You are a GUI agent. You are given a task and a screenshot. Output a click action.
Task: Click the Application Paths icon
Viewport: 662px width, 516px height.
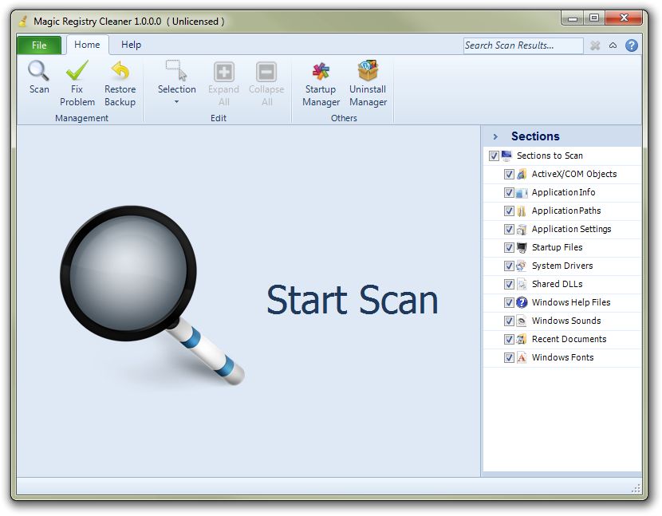[x=522, y=211]
